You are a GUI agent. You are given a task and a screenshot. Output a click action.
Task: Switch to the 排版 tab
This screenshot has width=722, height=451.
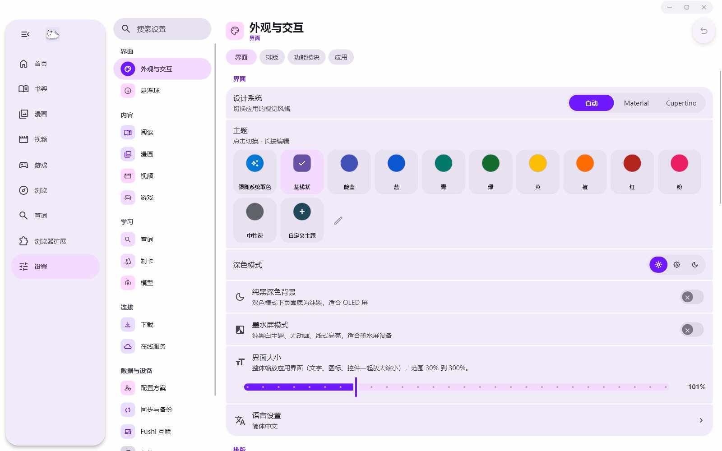click(272, 57)
